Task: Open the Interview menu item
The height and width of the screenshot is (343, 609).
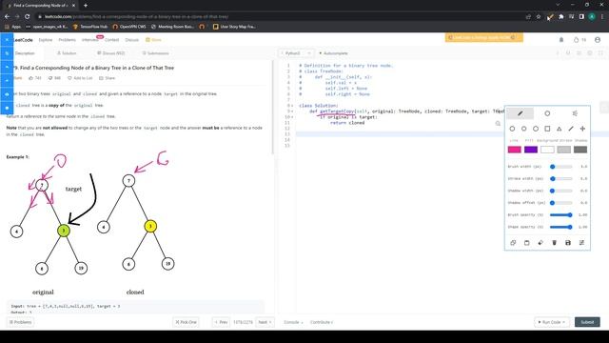Action: [89, 40]
